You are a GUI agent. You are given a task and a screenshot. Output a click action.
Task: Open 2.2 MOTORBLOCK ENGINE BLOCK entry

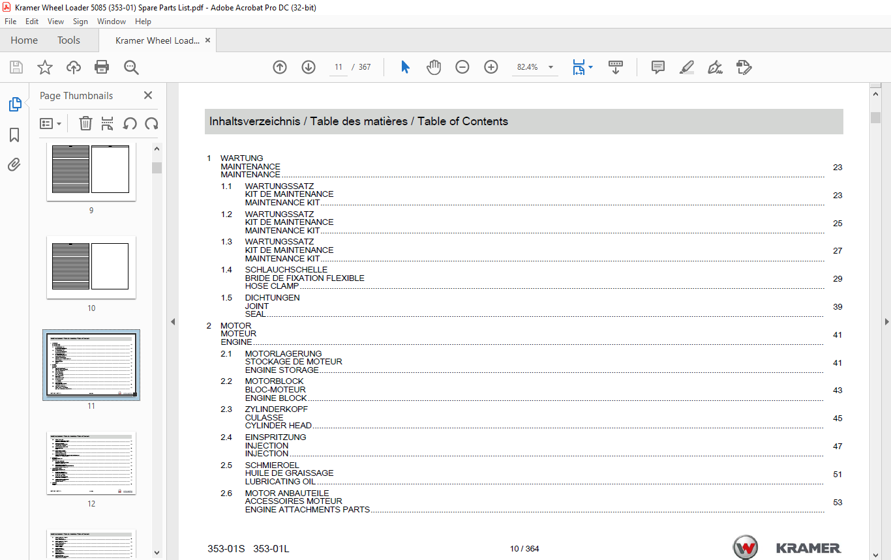531,390
